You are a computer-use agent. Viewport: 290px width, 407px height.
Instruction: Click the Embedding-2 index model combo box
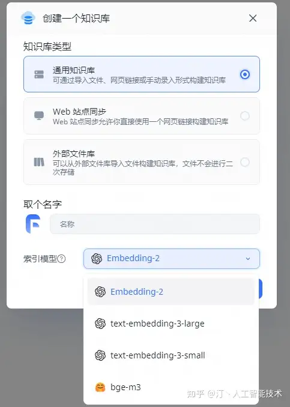(171, 259)
